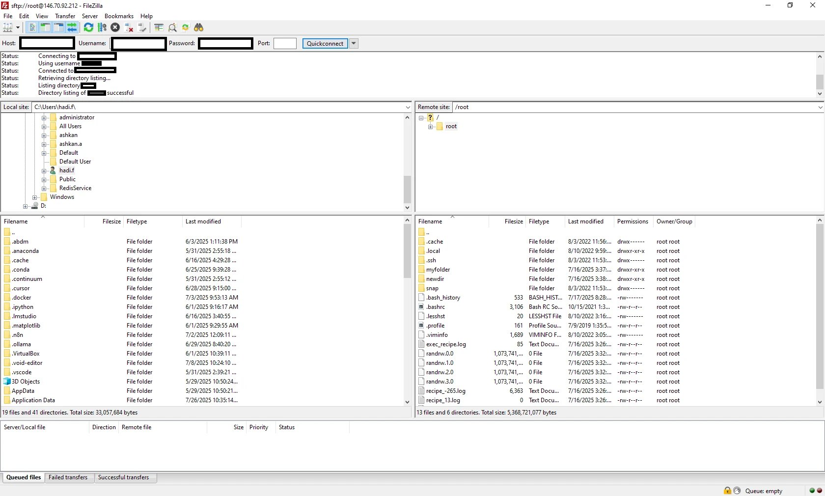Open the File menu
Viewport: 825px width, 496px height.
(8, 16)
